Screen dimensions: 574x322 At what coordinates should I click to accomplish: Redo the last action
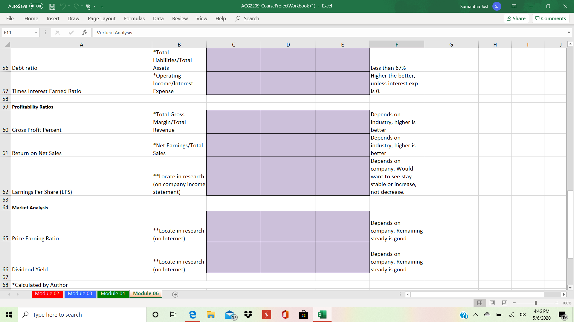76,6
